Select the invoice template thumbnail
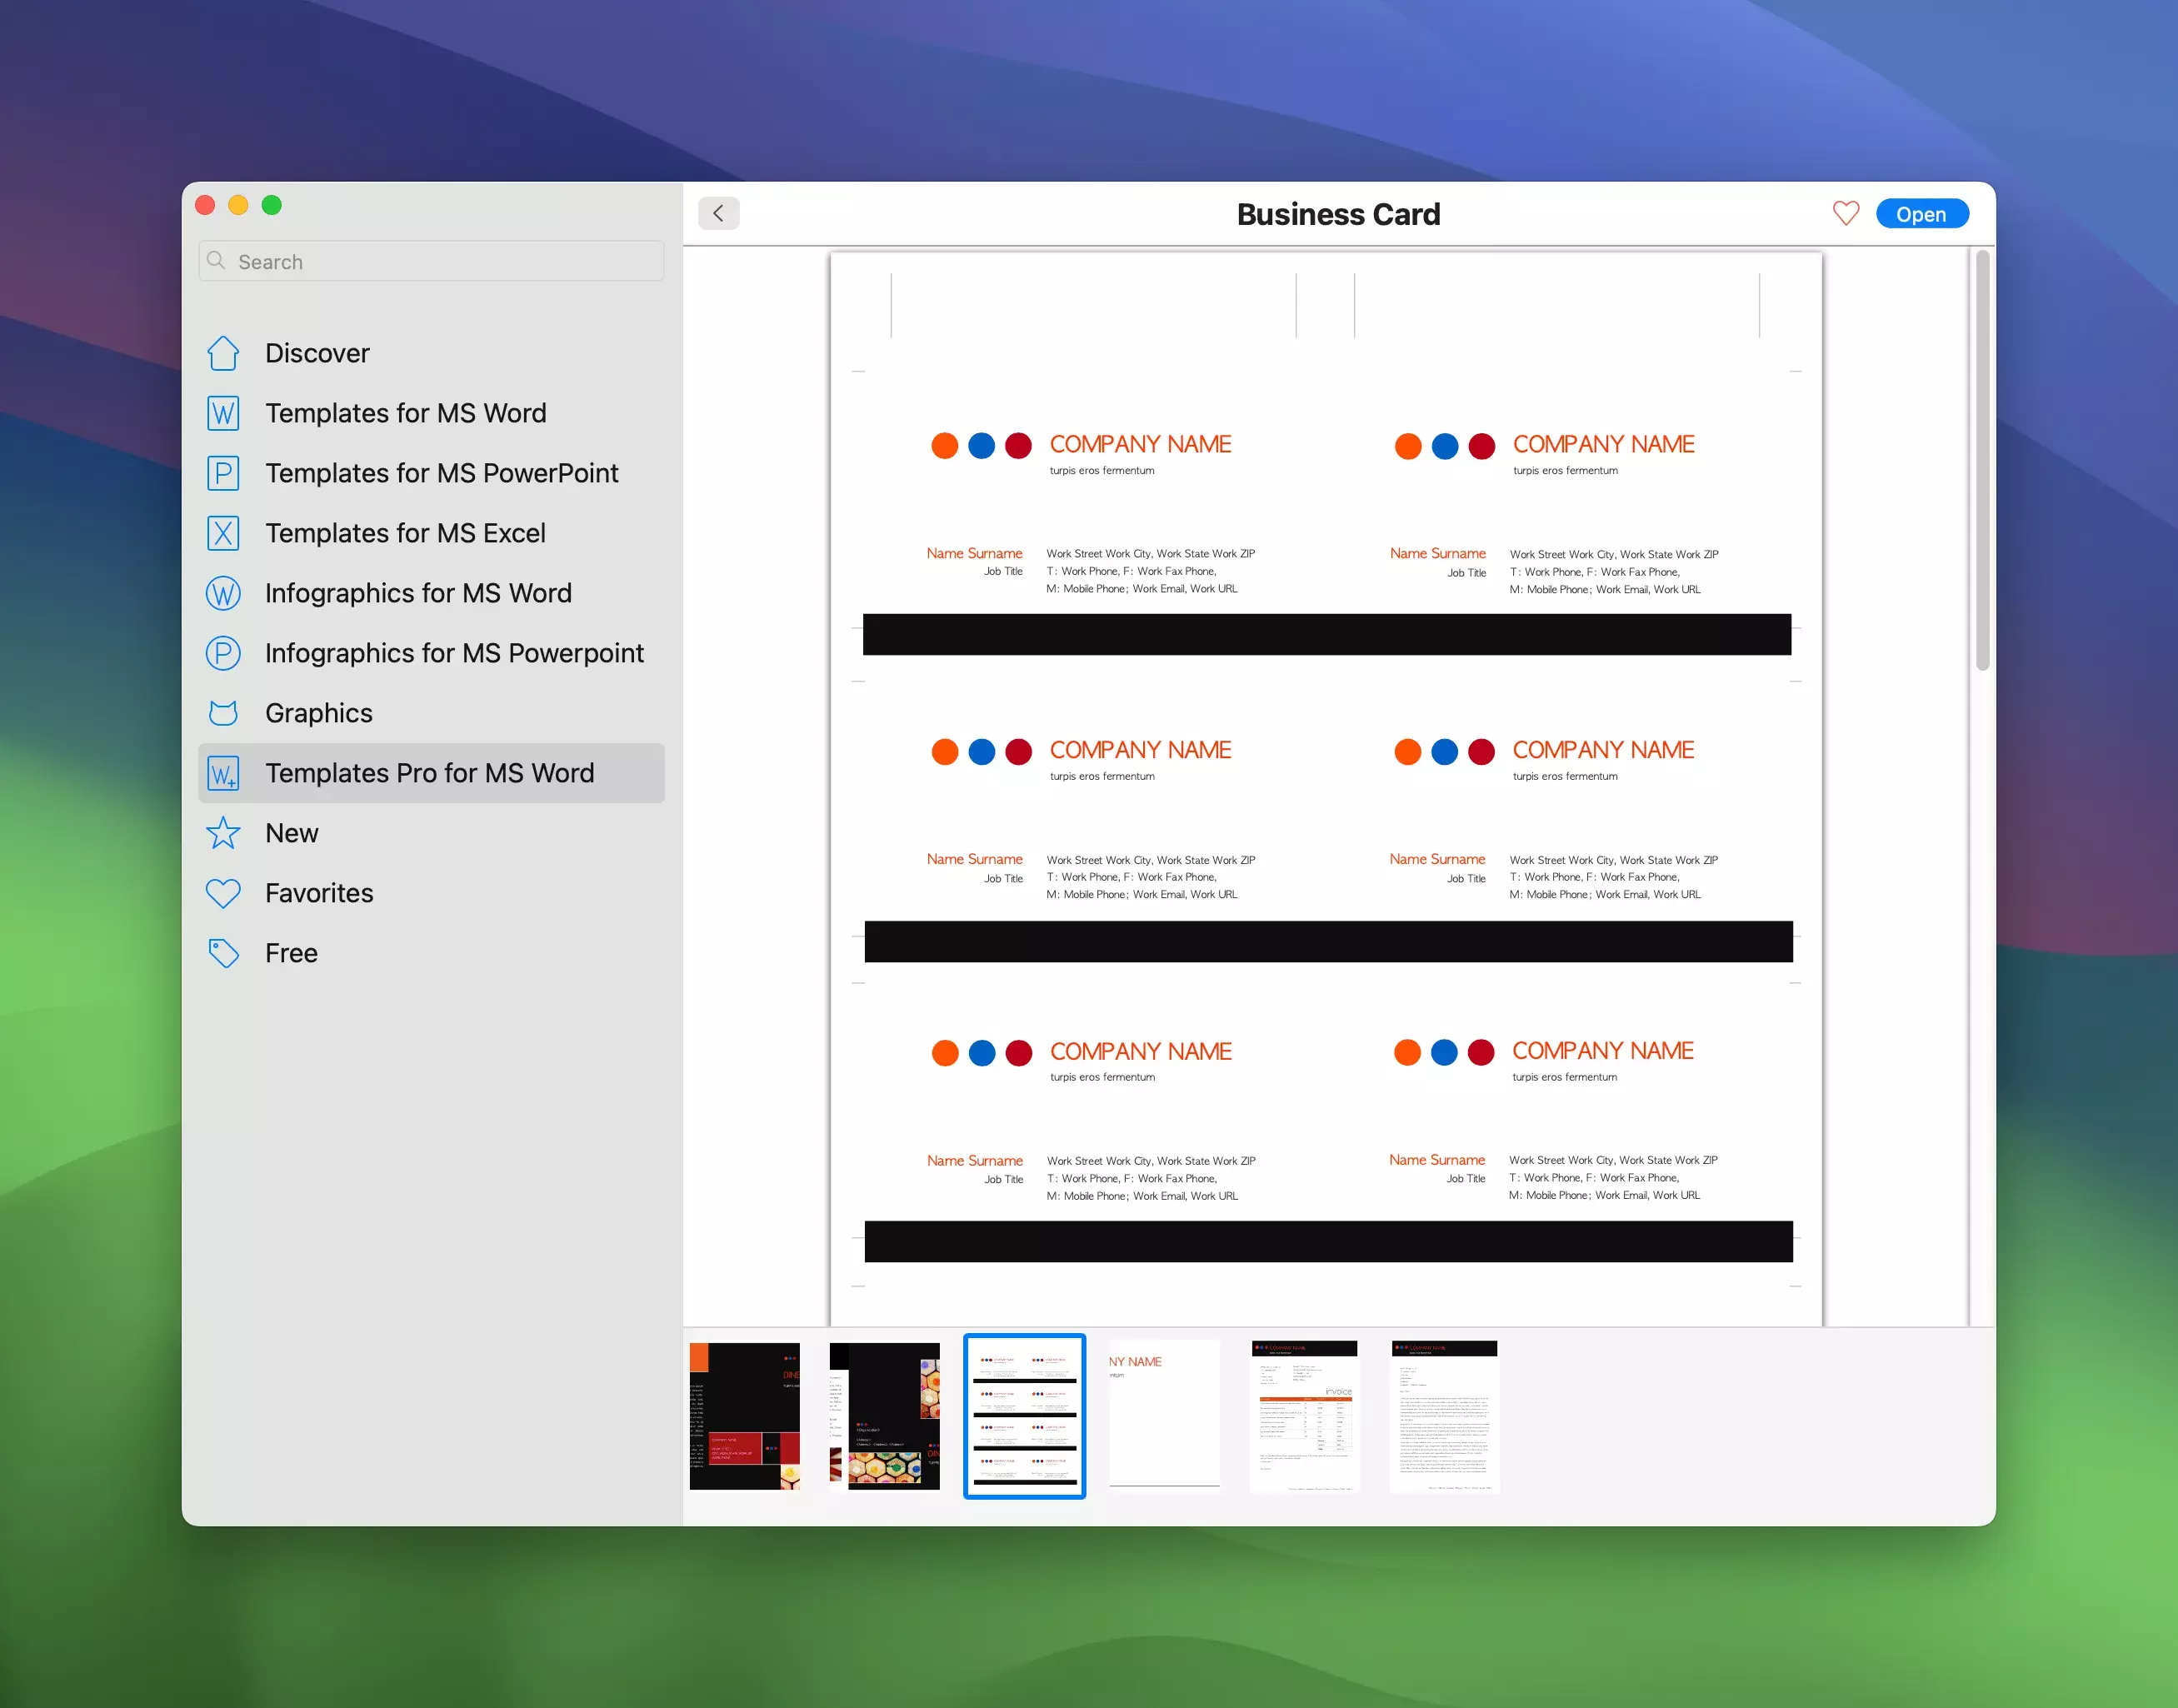The width and height of the screenshot is (2178, 1708). pos(1304,1415)
